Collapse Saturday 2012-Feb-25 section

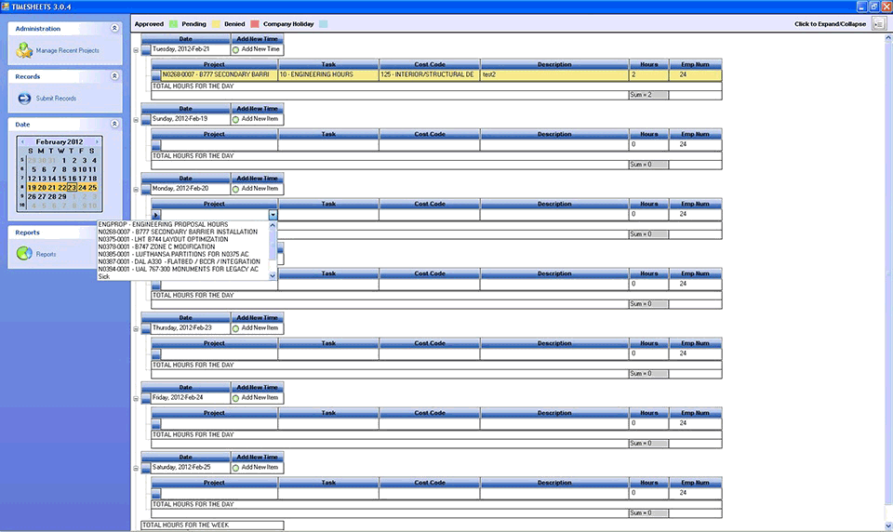pyautogui.click(x=136, y=468)
